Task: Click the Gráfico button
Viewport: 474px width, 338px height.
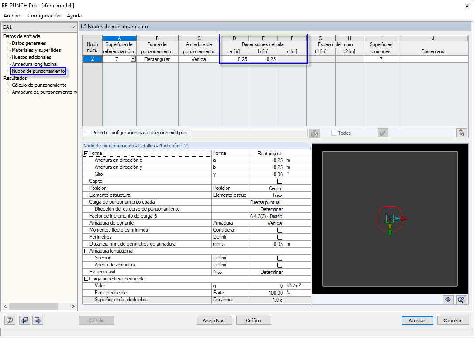Action: coord(253,321)
